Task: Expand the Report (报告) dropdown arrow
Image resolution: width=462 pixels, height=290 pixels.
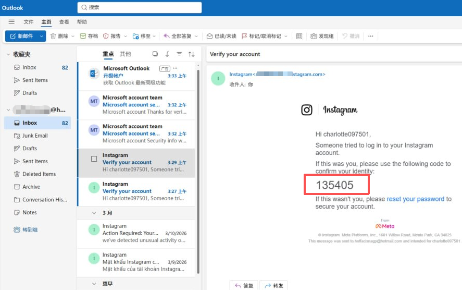Action: [126, 37]
